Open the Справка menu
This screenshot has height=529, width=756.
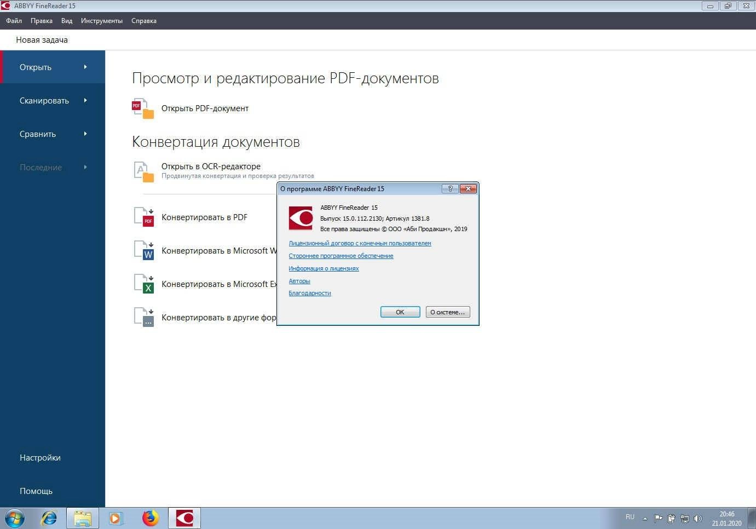pyautogui.click(x=144, y=21)
